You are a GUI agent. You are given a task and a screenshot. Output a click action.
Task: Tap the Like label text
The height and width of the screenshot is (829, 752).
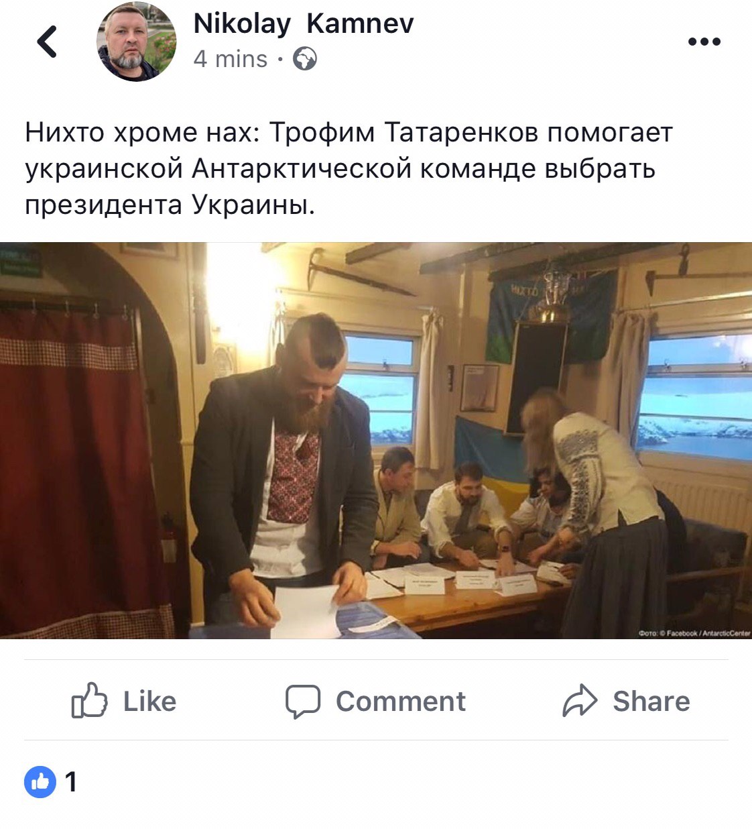tap(149, 702)
